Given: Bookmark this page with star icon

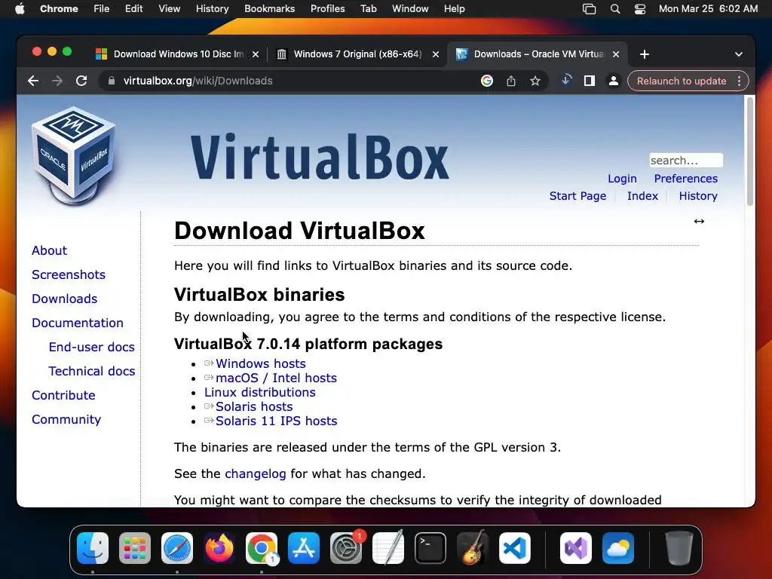Looking at the screenshot, I should 535,81.
